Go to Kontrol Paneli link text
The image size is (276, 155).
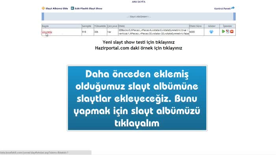[222, 9]
